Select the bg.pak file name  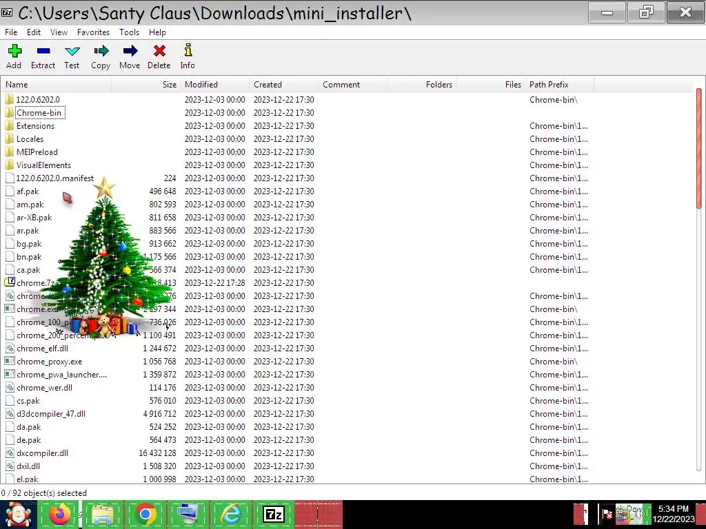click(x=29, y=243)
